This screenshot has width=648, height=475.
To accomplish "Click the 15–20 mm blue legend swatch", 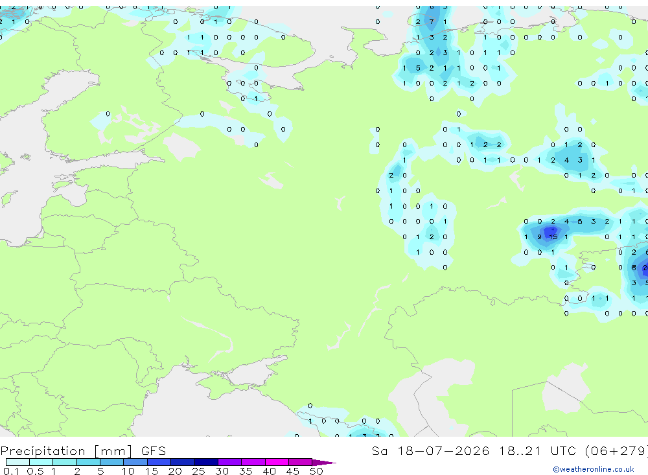I will 159,462.
